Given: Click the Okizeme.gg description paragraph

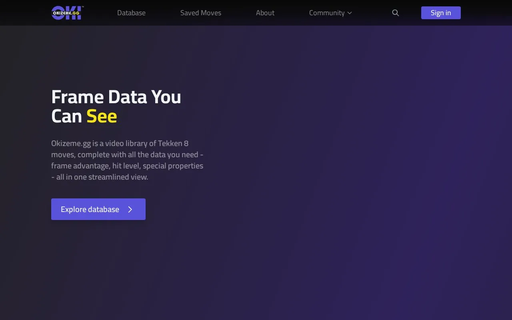Looking at the screenshot, I should coord(127,160).
